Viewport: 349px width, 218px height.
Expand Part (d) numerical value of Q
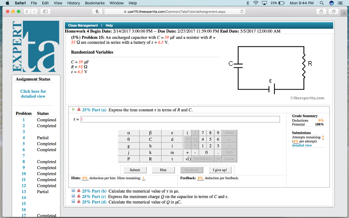pos(73,202)
